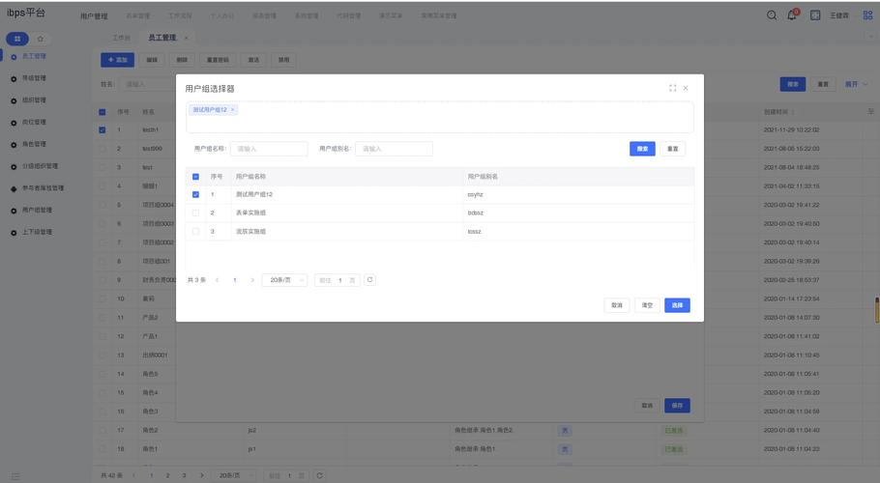Focus the 用户组名称 input field
880x483 pixels.
click(x=269, y=149)
